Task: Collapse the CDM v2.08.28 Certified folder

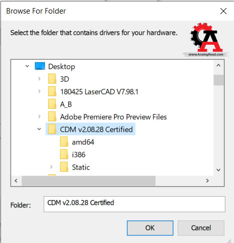Action: click(39, 129)
